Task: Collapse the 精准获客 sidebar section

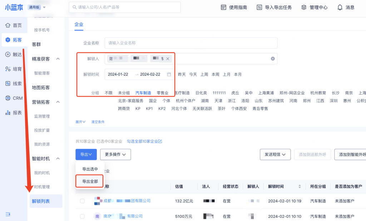Action: [58, 59]
